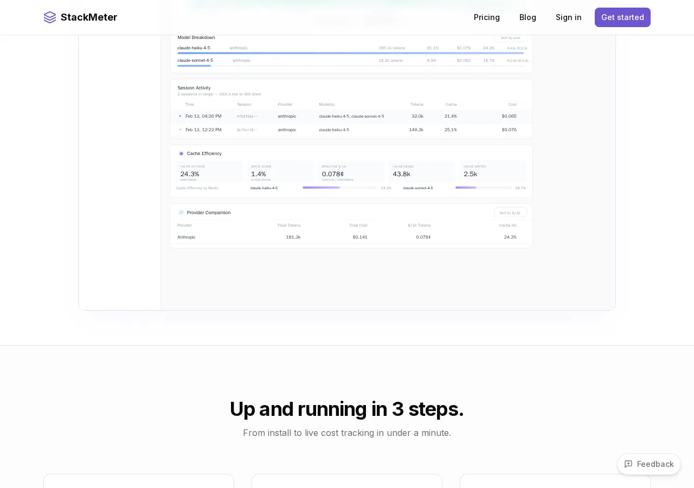
Task: Click the Provider Comparison chart icon
Action: coord(181,213)
